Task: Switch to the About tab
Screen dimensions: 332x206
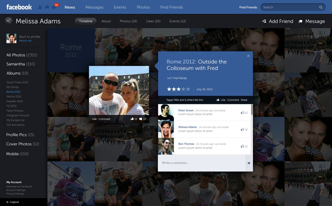Action: click(106, 21)
